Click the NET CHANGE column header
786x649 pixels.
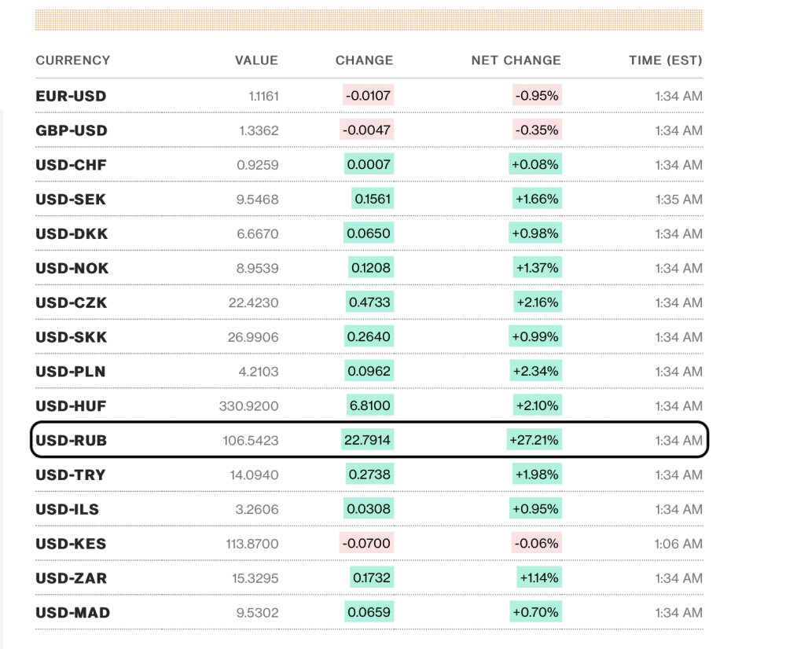(516, 60)
